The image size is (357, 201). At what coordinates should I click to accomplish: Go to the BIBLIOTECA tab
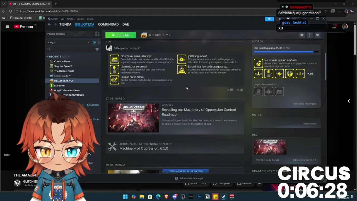point(85,24)
